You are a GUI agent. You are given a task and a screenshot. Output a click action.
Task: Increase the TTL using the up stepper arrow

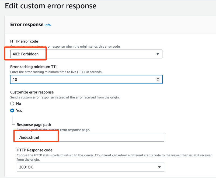click(158, 78)
